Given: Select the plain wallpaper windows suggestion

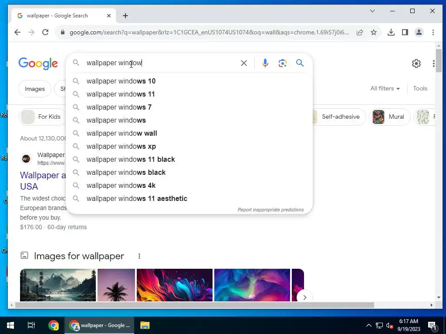Looking at the screenshot, I should click(189, 120).
